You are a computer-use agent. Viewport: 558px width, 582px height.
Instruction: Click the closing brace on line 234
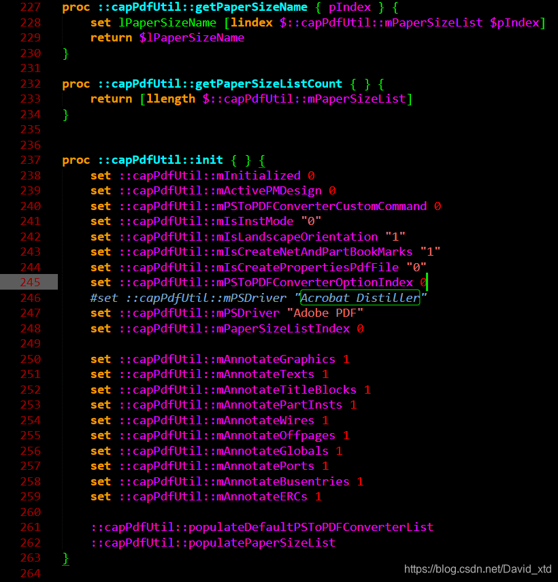(66, 115)
